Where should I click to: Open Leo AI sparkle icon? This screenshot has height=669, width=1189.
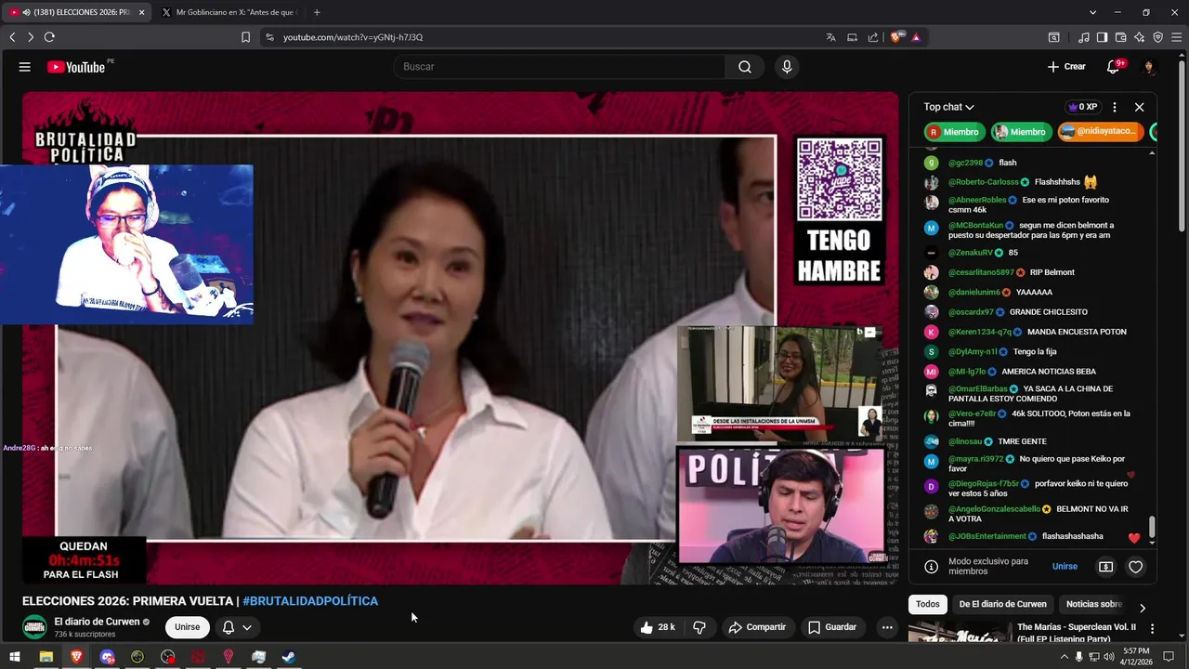[1139, 37]
